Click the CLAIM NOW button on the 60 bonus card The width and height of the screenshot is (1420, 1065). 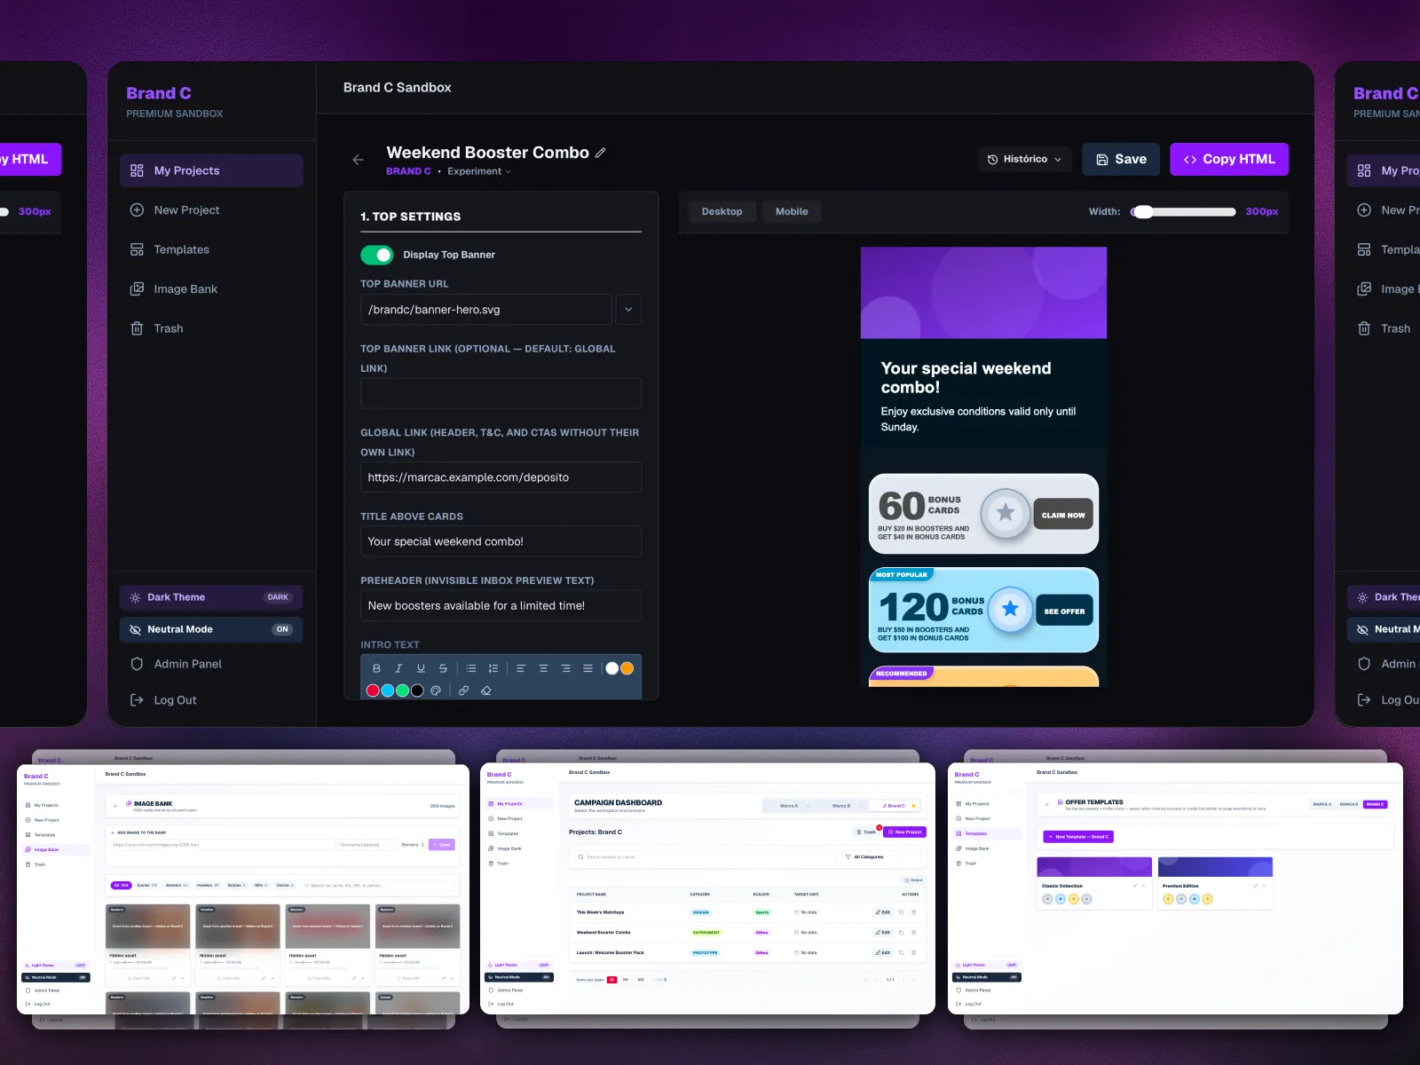pyautogui.click(x=1063, y=515)
